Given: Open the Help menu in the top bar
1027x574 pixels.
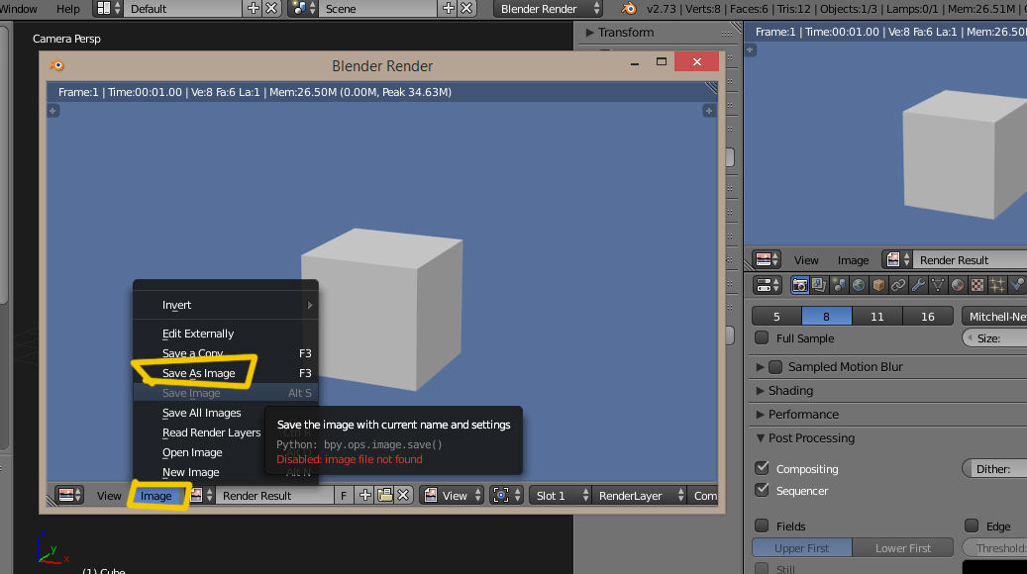Looking at the screenshot, I should [x=67, y=9].
